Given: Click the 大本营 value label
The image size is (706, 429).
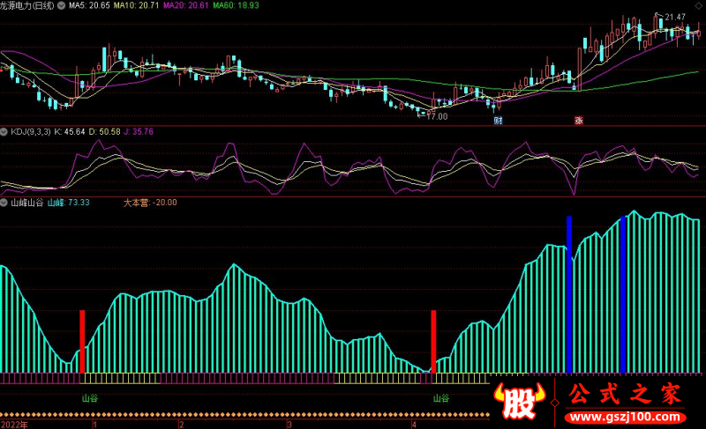Looking at the screenshot, I should point(150,202).
